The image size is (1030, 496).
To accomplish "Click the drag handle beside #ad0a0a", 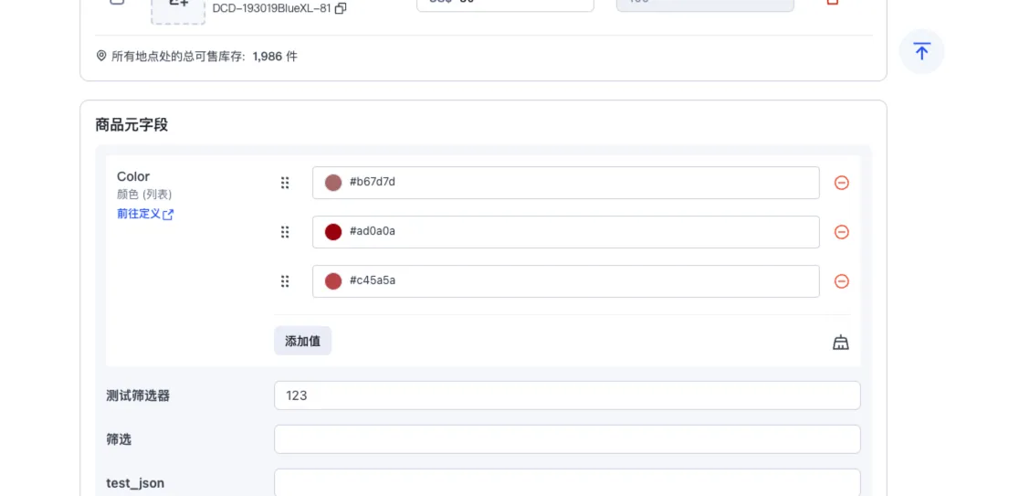I will pyautogui.click(x=285, y=232).
